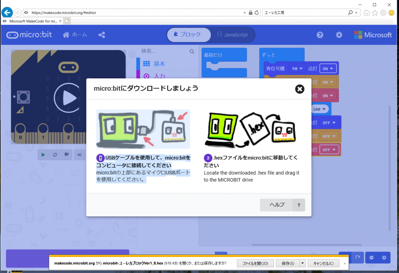Open OFF dropdown in the blue block
399x273 pixels.
click(329, 123)
